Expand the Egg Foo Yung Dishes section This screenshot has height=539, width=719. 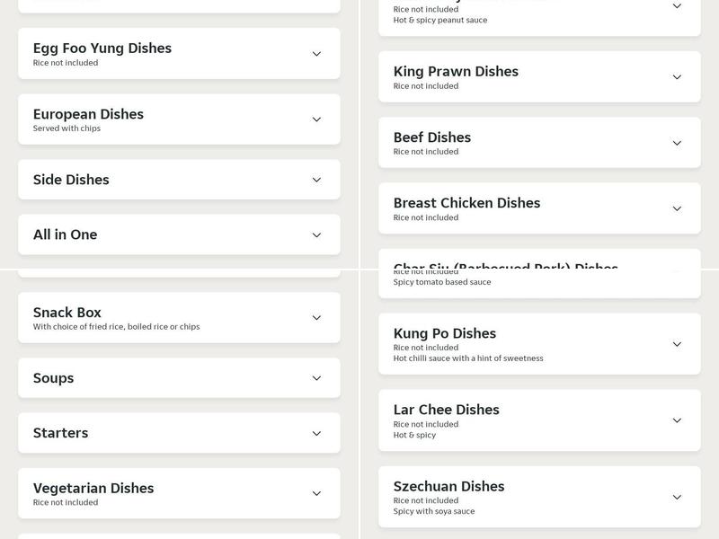click(178, 53)
